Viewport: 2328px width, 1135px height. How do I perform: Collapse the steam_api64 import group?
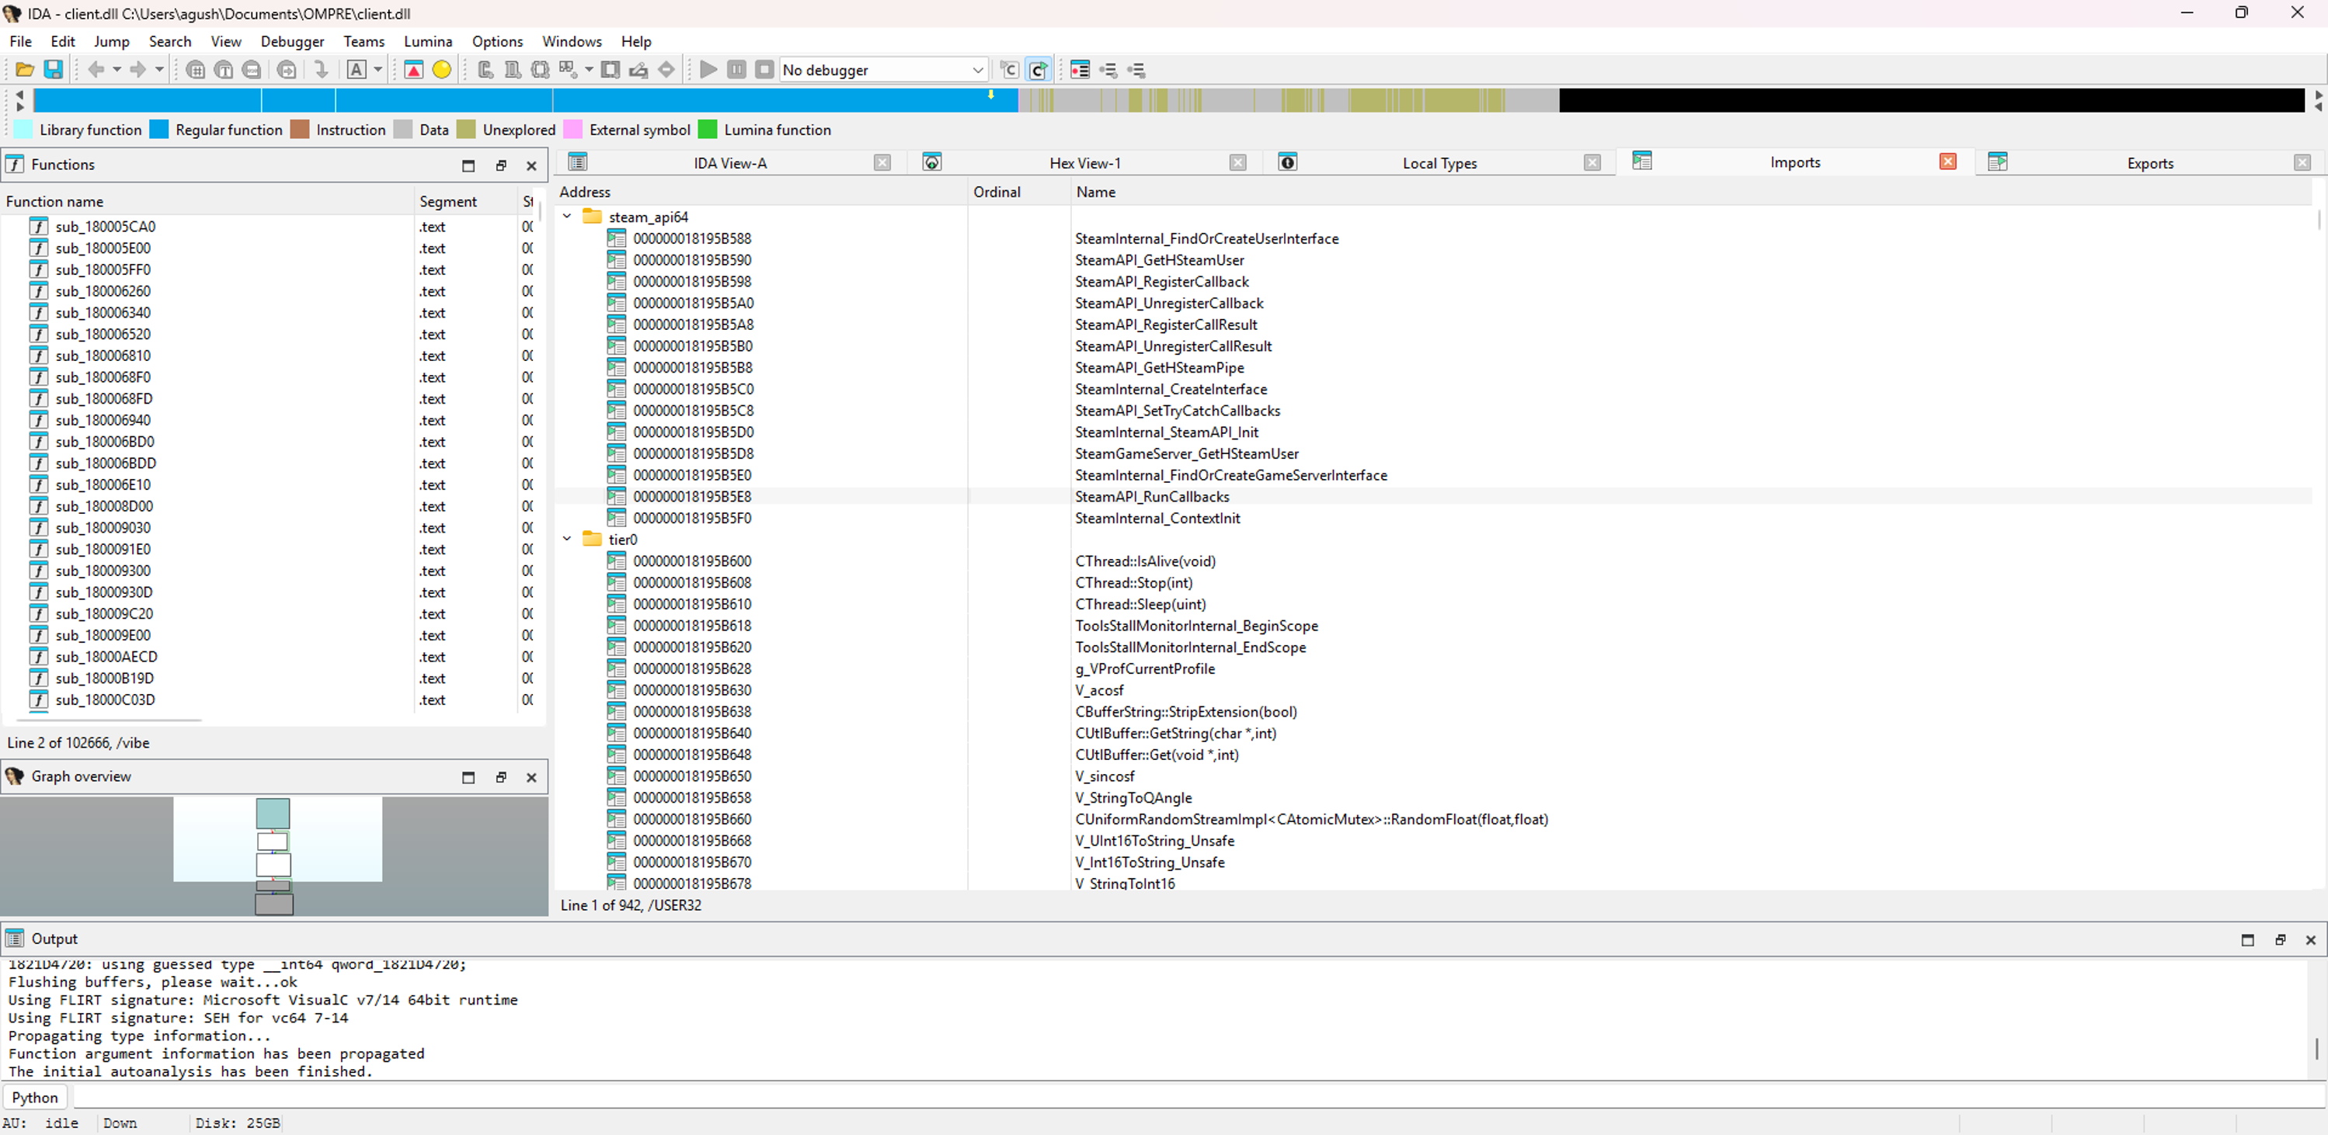pos(566,217)
